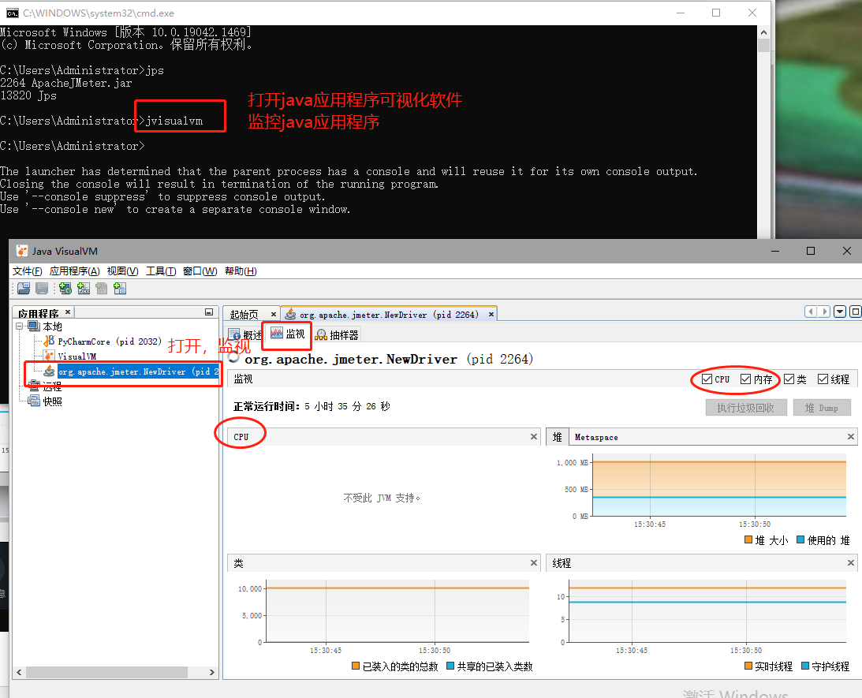The height and width of the screenshot is (698, 862).
Task: Close the 起始页 tab
Action: (x=273, y=314)
